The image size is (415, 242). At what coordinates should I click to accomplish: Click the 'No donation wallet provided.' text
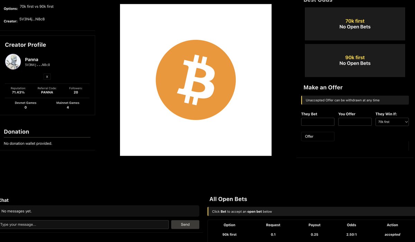coord(28,143)
